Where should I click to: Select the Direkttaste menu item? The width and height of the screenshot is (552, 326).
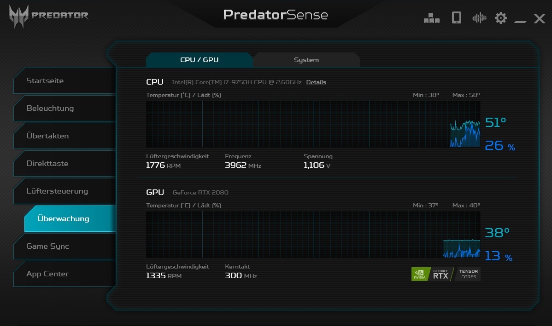[x=64, y=164]
